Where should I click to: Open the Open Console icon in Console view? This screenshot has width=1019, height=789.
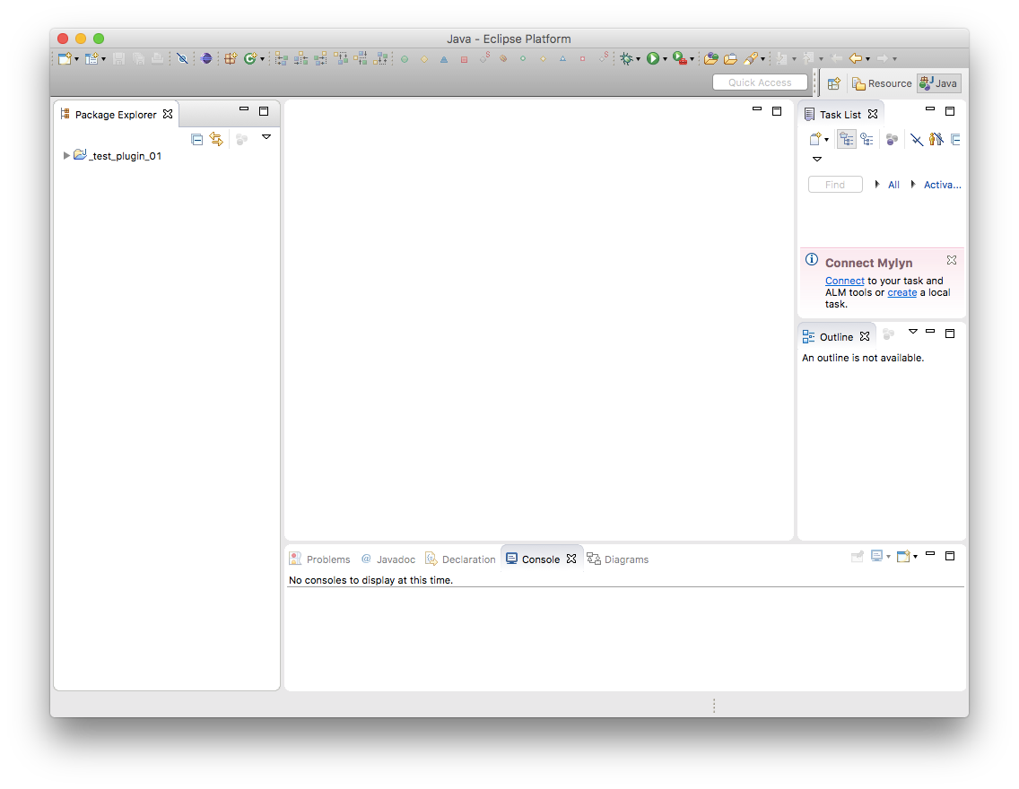click(905, 556)
